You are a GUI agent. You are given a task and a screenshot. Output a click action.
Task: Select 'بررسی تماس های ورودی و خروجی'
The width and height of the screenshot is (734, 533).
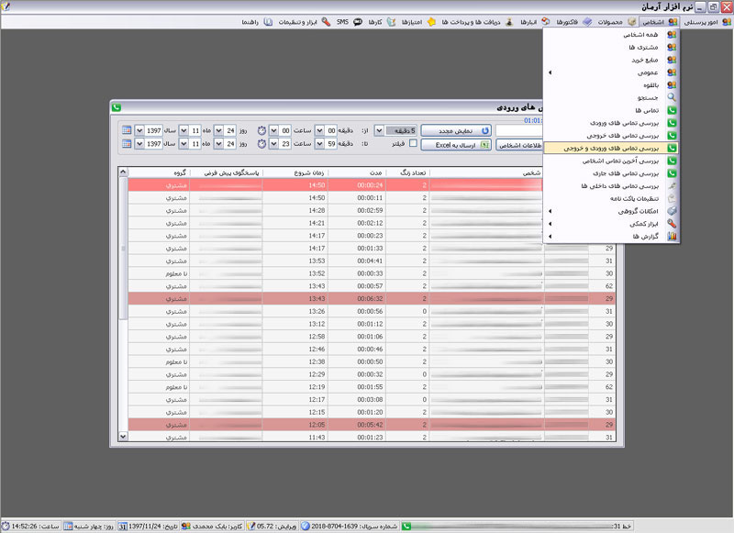point(611,148)
